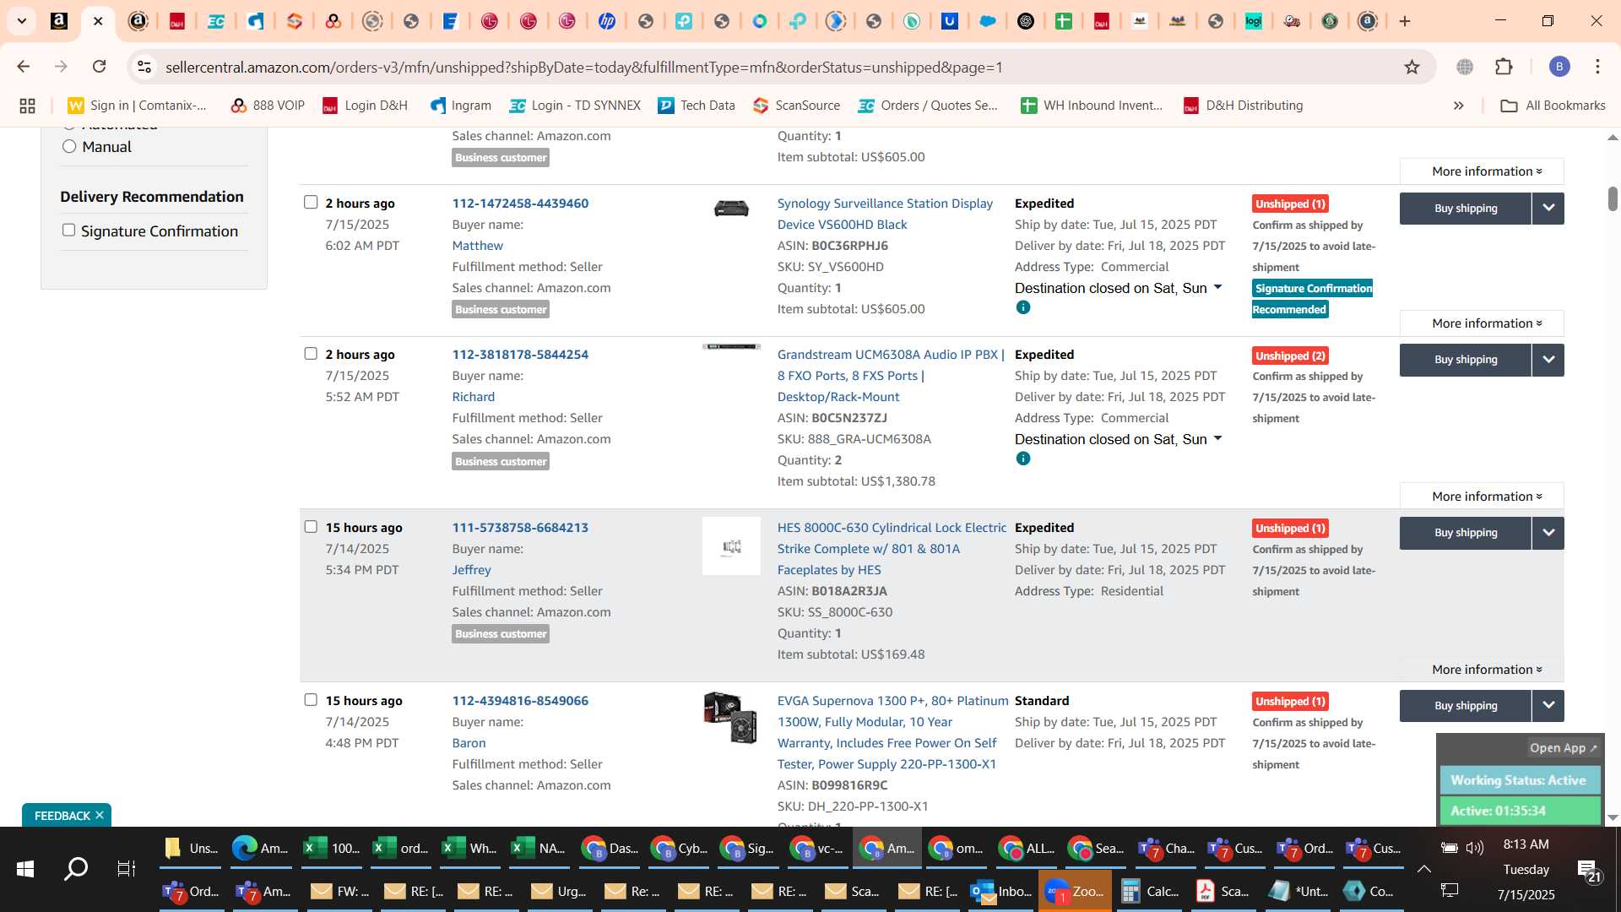This screenshot has height=912, width=1621.
Task: Open Tech Data bookmark
Action: point(697,106)
